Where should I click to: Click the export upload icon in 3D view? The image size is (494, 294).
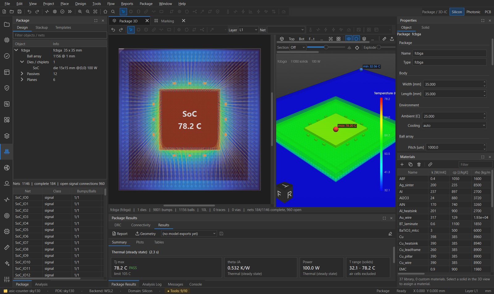[x=392, y=39]
